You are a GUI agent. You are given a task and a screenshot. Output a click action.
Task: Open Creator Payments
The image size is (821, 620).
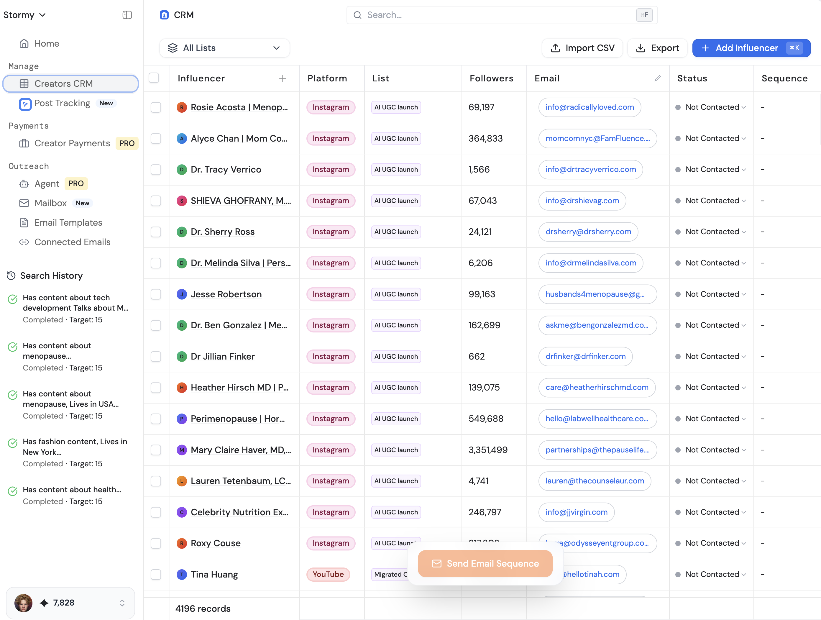pyautogui.click(x=72, y=143)
